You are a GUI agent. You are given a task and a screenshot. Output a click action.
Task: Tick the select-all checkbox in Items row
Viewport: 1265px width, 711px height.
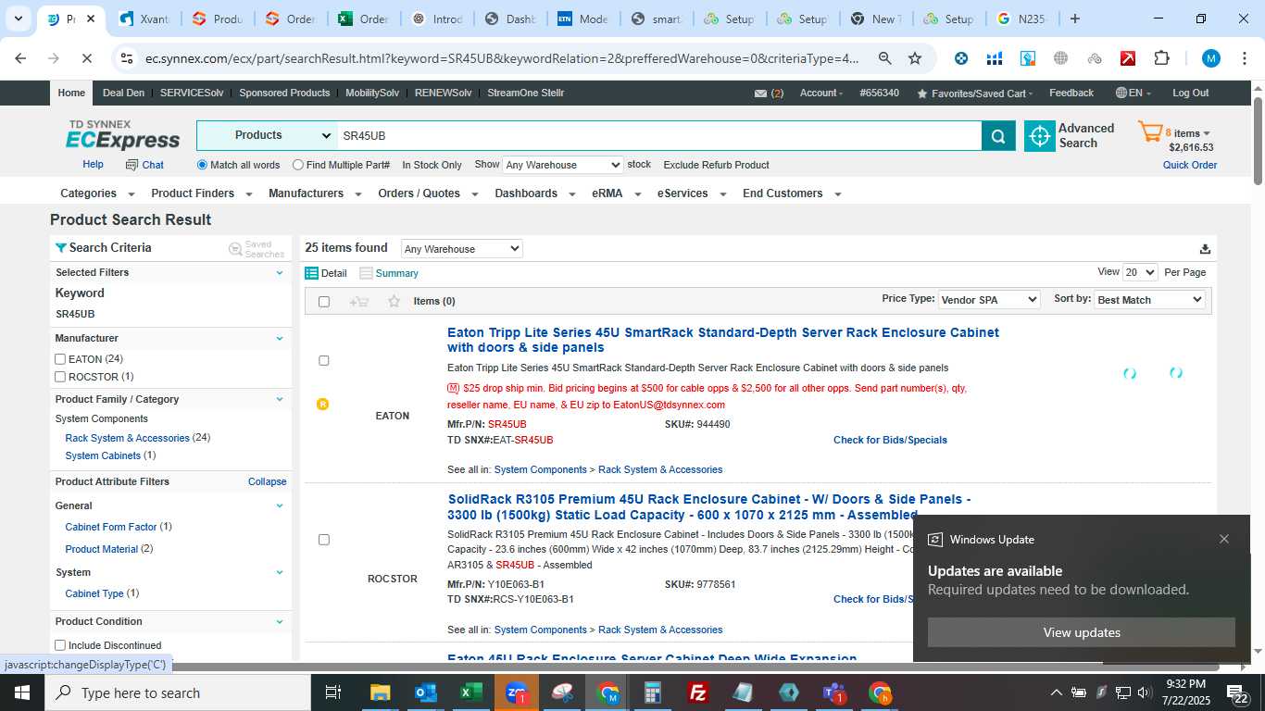tap(323, 302)
